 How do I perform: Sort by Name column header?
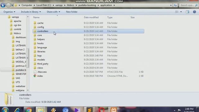(36, 17)
